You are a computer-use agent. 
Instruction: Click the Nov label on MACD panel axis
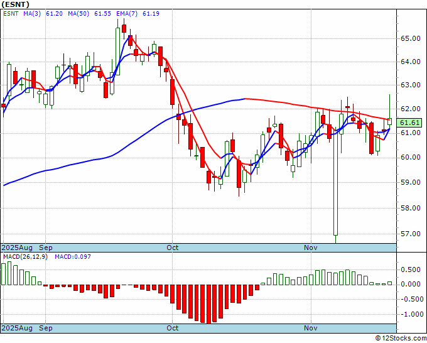(311, 328)
